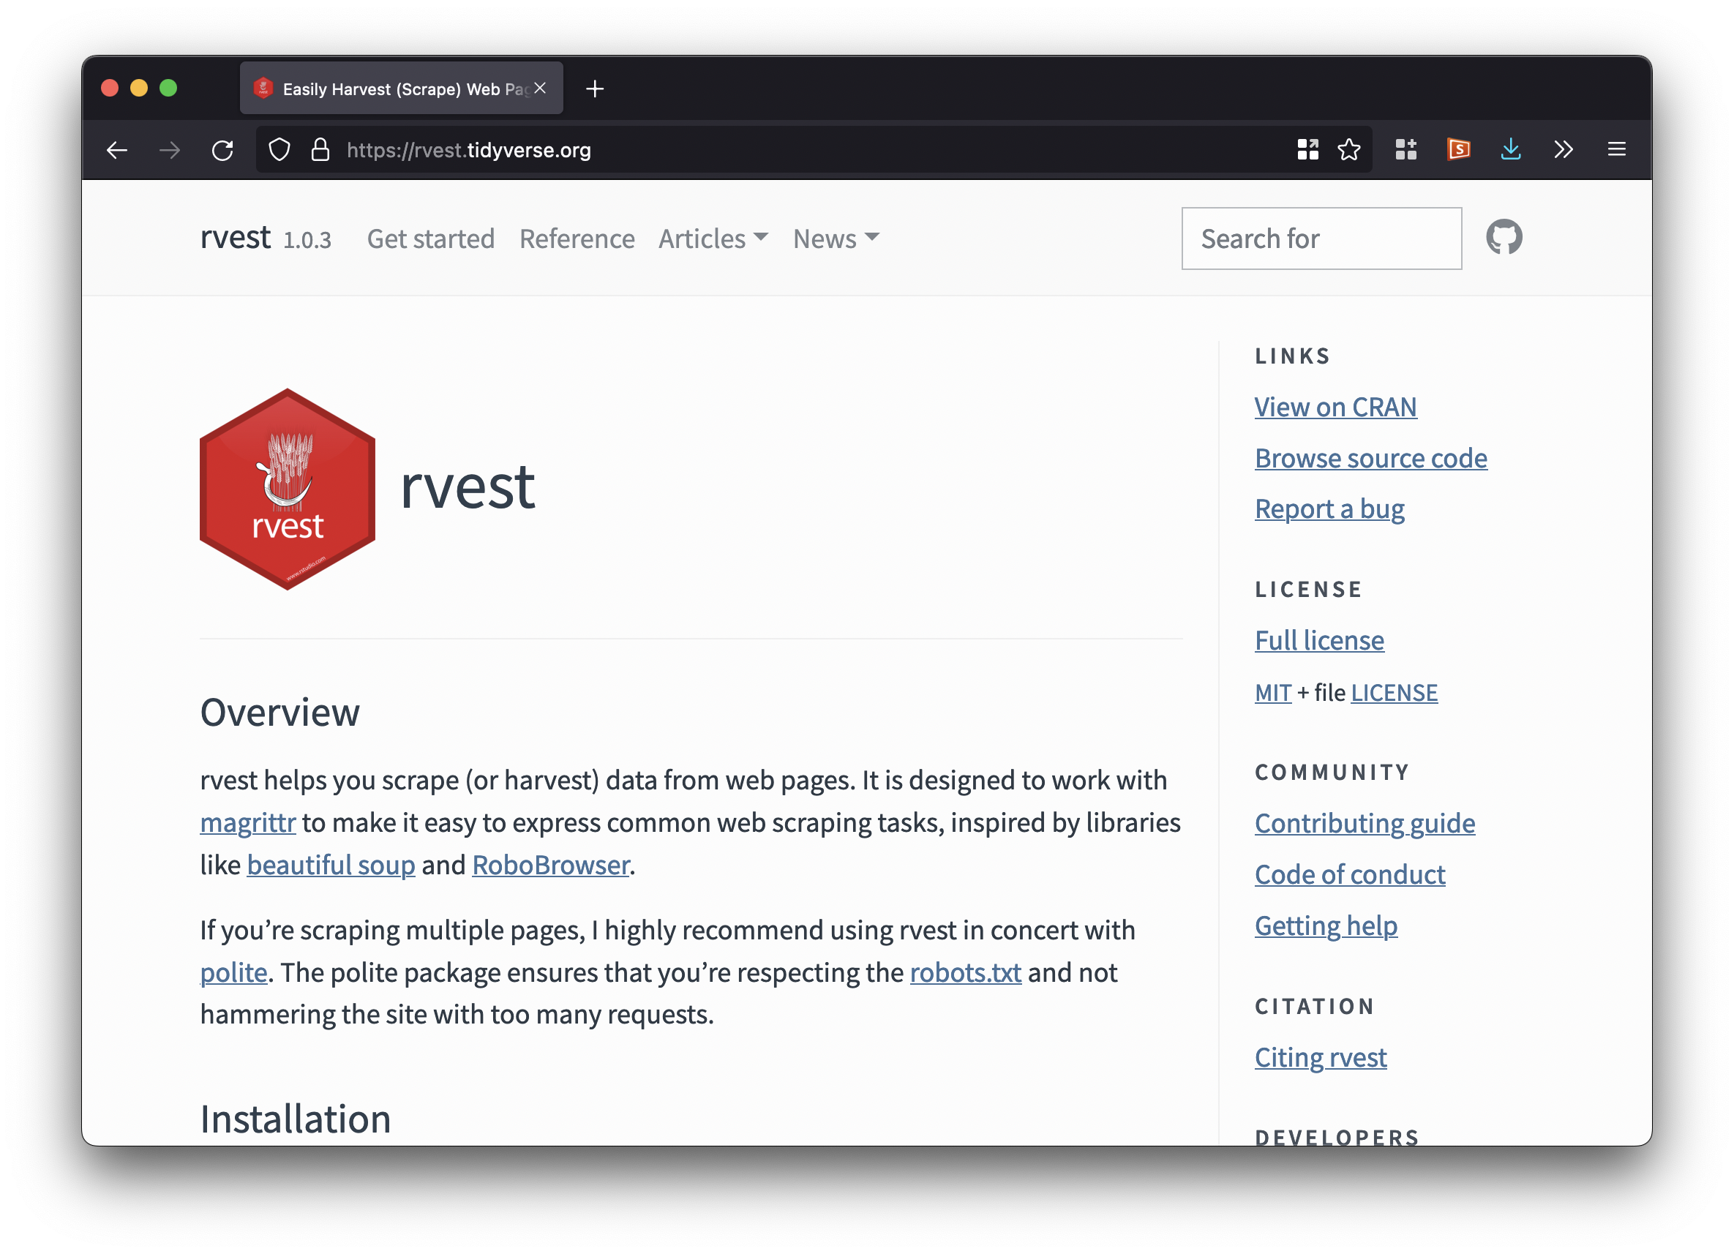Expand the News dropdown menu

click(836, 239)
